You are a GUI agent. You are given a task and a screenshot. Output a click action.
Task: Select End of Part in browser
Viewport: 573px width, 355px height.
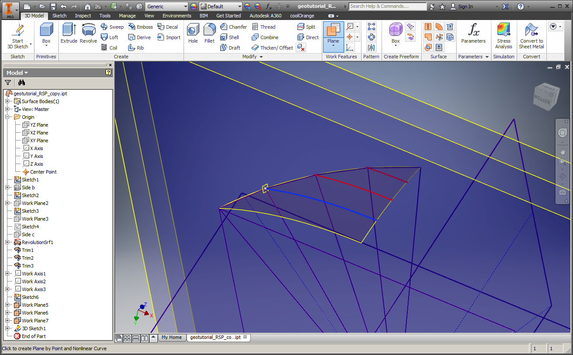point(34,336)
